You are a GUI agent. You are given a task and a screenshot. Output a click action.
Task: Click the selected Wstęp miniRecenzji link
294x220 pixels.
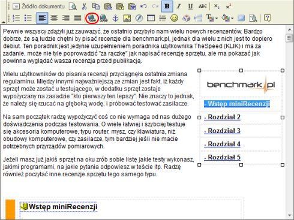[x=237, y=104]
